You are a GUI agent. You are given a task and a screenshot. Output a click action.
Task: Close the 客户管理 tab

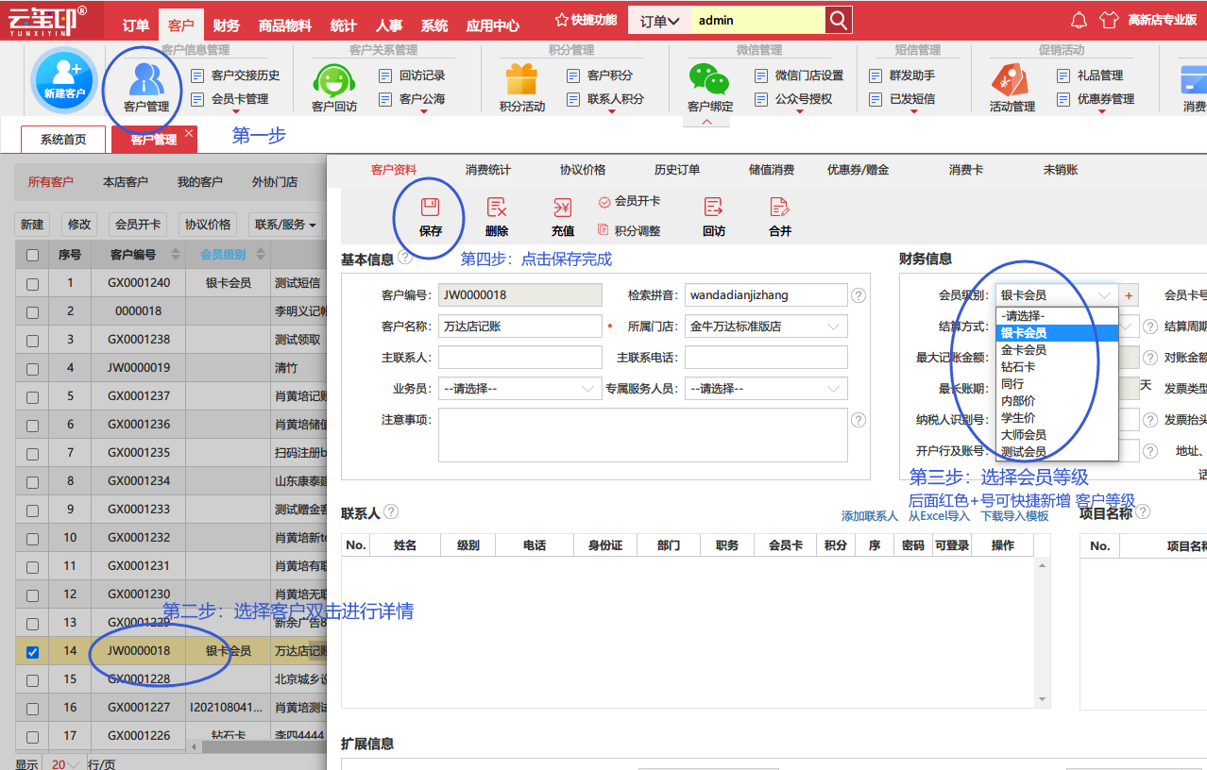(189, 133)
